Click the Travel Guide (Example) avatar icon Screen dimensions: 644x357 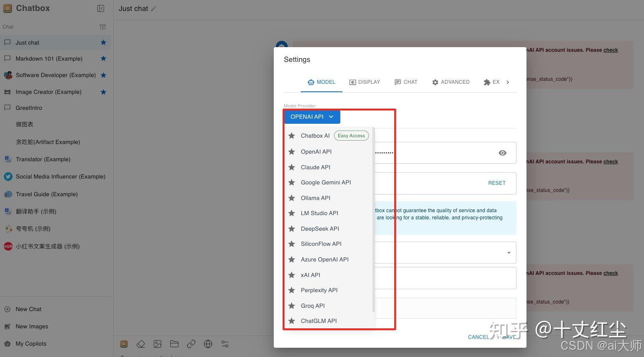coord(8,194)
